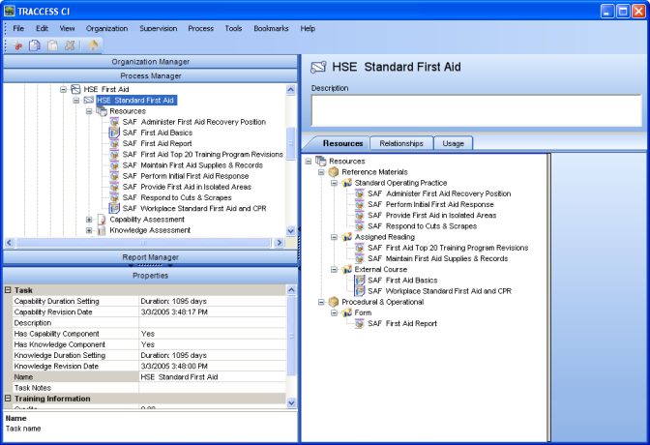This screenshot has width=650, height=445.
Task: Collapse Resources node in left tree
Action: click(x=89, y=111)
